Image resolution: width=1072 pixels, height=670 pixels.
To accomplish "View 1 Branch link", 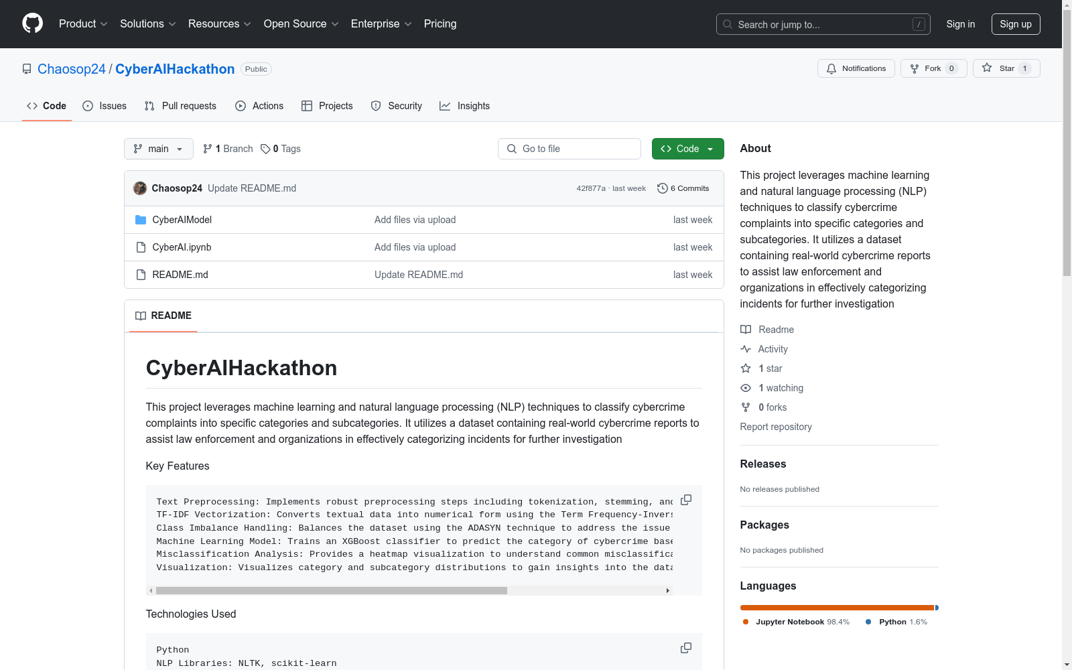I will click(x=228, y=149).
